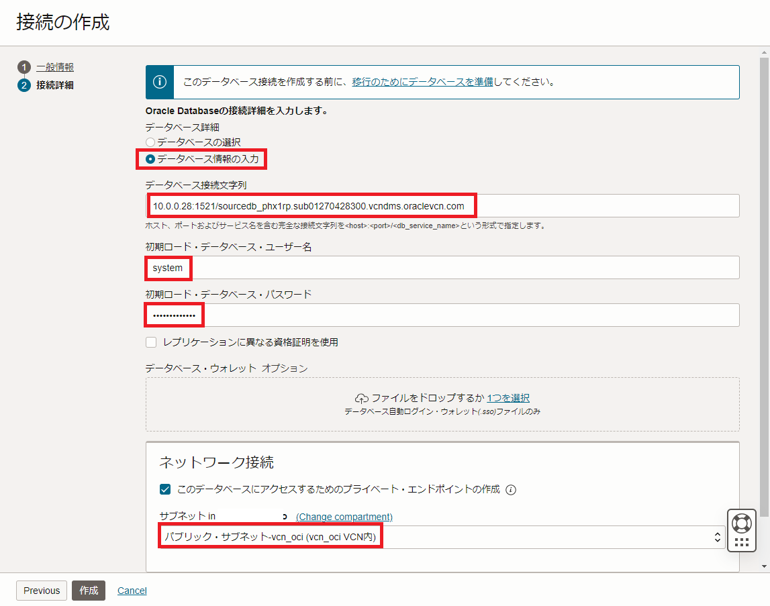This screenshot has width=770, height=606.
Task: Click the info icon in the banner
Action: pos(160,82)
